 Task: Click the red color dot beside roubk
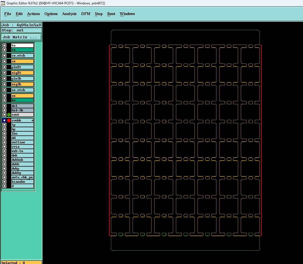tap(9, 121)
